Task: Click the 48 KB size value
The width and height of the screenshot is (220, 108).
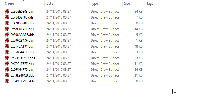Action: (138, 46)
